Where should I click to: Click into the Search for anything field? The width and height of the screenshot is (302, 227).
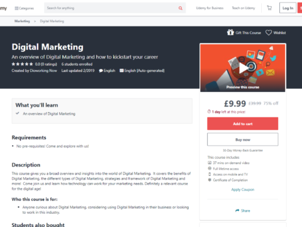point(111,8)
